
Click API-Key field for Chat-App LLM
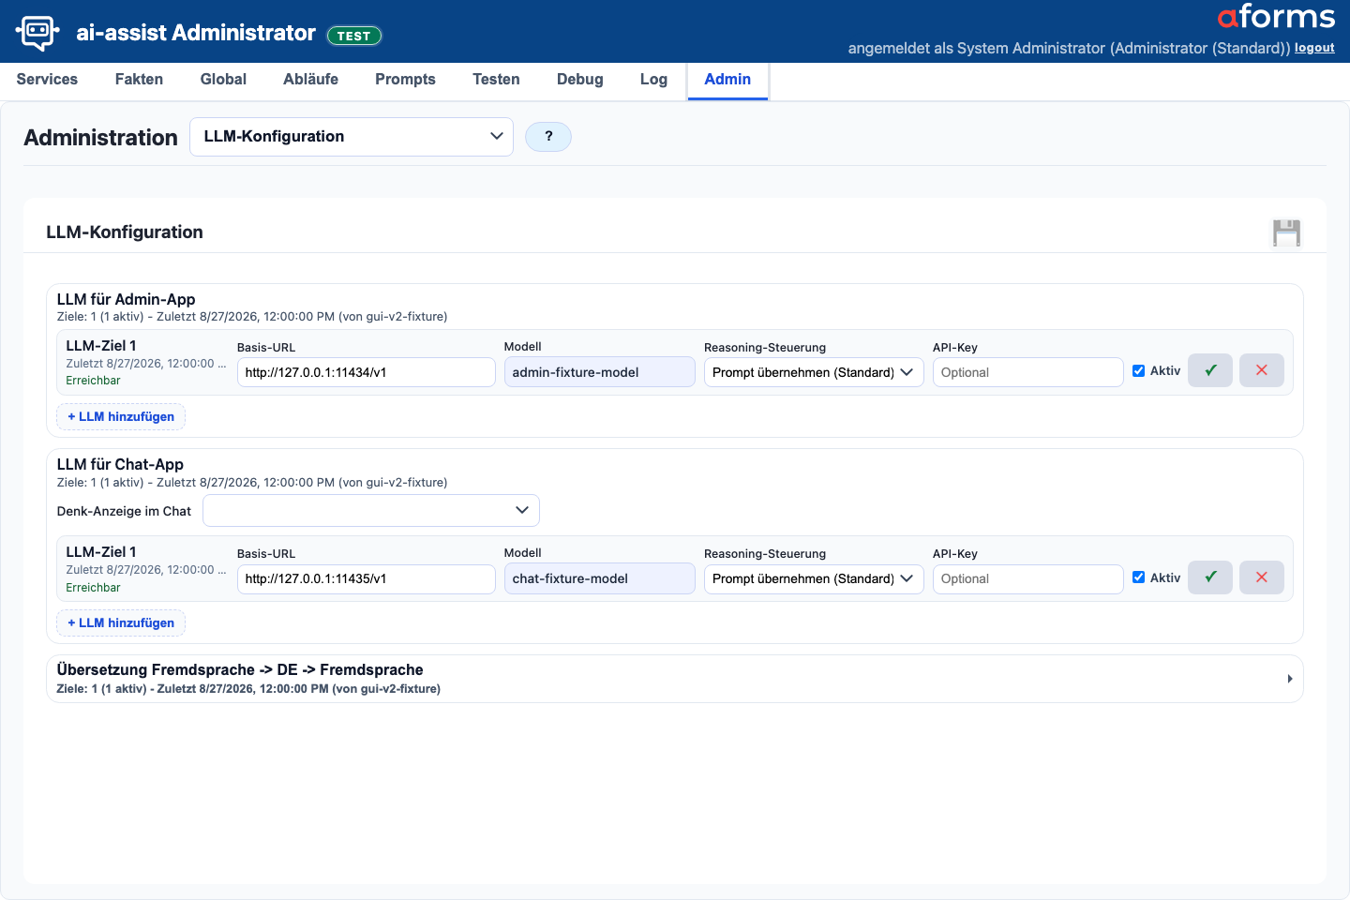tap(1028, 578)
